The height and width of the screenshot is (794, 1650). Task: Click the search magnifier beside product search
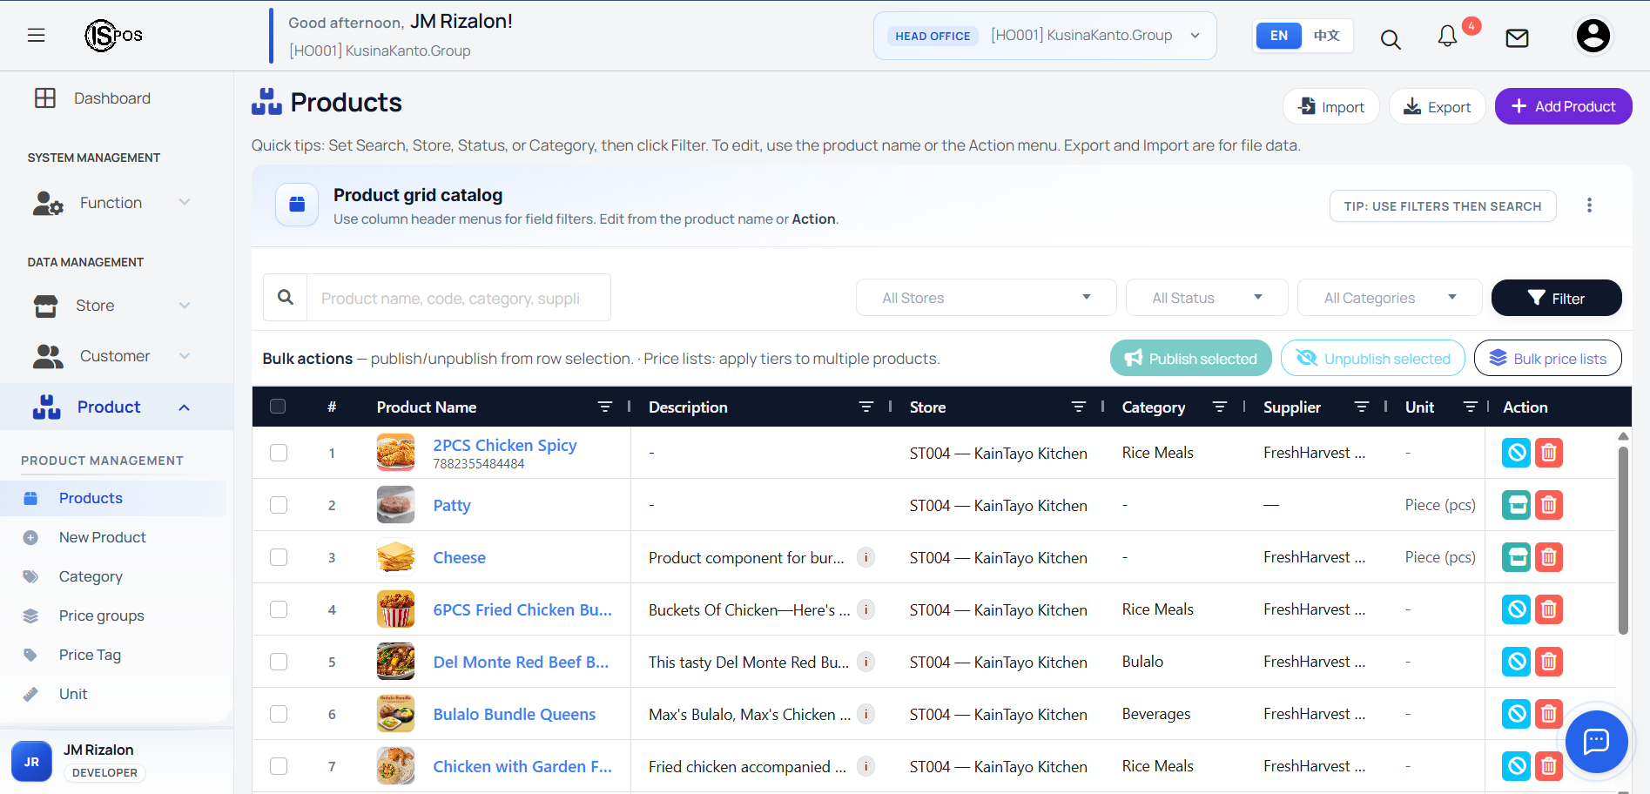[286, 298]
